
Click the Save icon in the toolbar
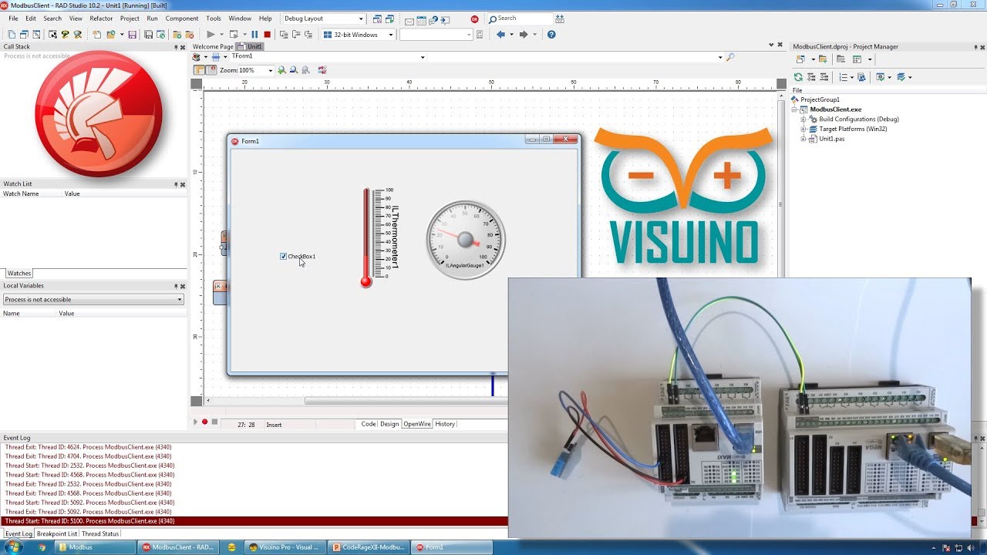pos(133,35)
